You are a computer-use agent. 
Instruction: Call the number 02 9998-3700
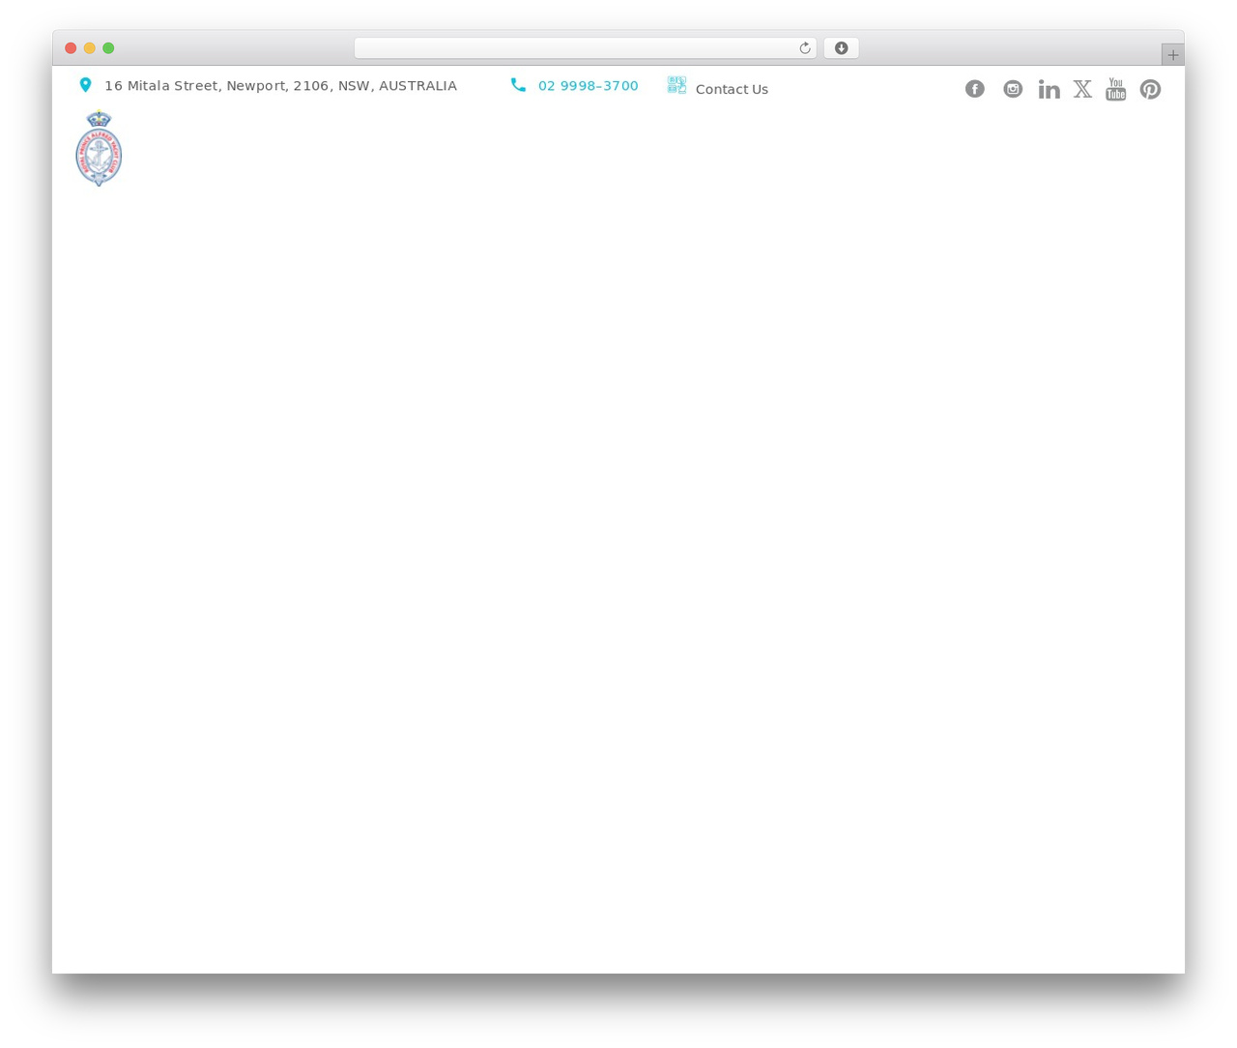(588, 85)
